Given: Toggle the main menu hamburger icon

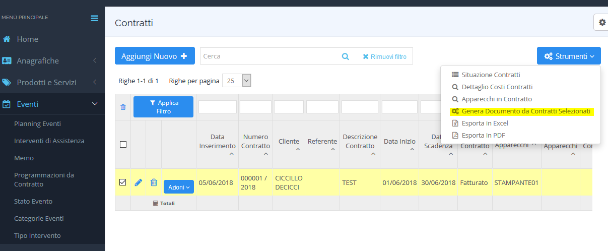Looking at the screenshot, I should (x=94, y=18).
